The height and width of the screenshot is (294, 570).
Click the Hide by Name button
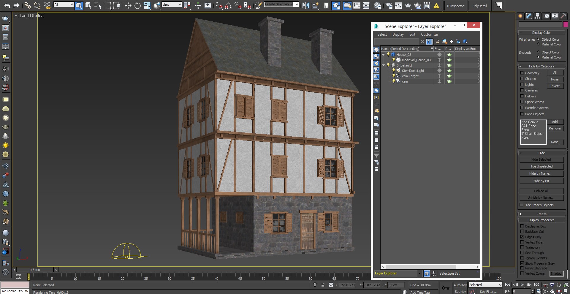pyautogui.click(x=541, y=173)
